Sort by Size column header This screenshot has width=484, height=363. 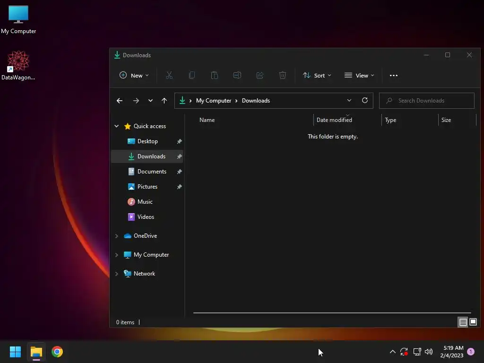coord(446,120)
